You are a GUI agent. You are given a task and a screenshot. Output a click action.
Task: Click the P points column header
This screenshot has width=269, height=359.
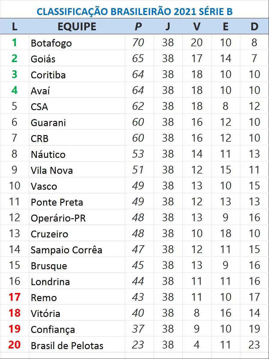[x=138, y=27]
